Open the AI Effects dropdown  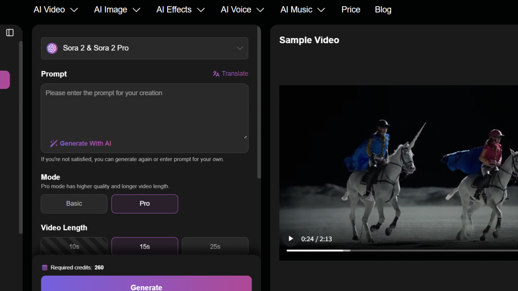click(180, 9)
